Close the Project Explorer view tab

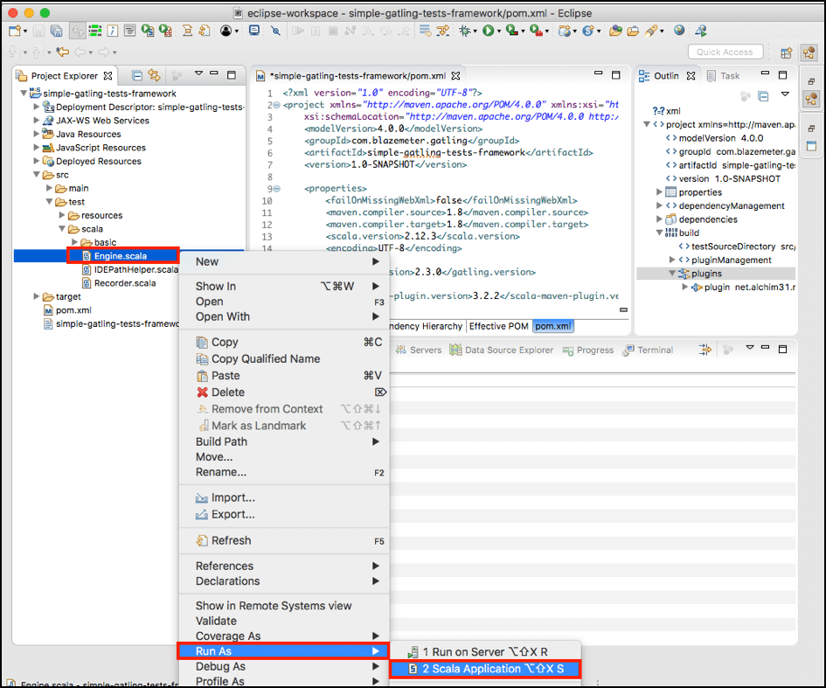[x=108, y=76]
